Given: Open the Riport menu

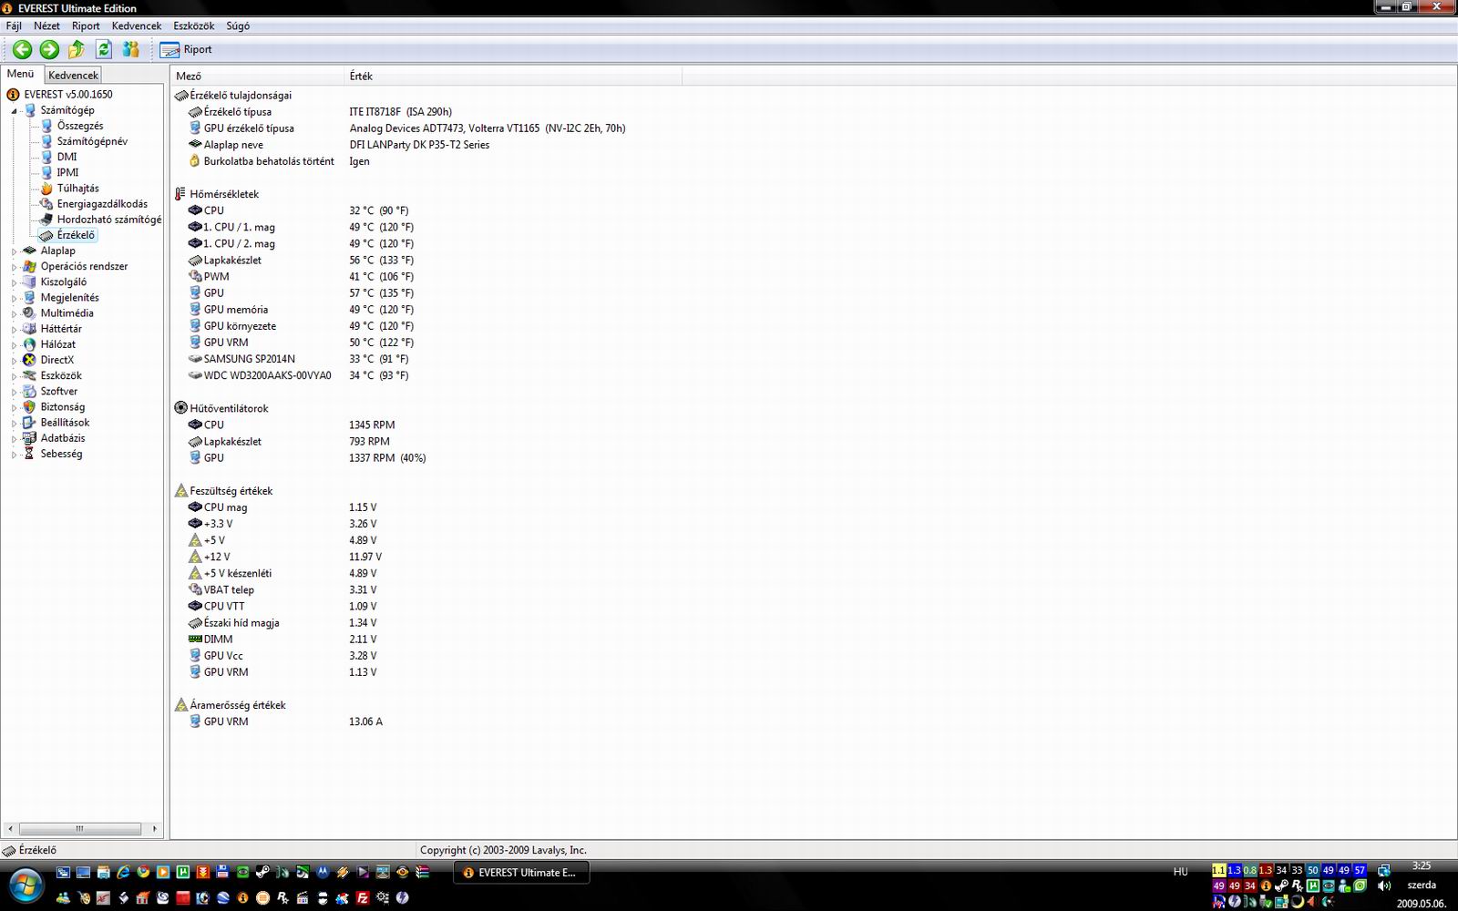Looking at the screenshot, I should pyautogui.click(x=86, y=26).
